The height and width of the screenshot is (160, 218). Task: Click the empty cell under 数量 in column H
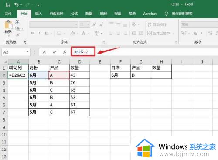coord(161,75)
